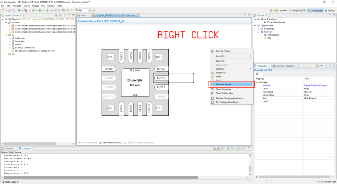Image resolution: width=337 pixels, height=184 pixels.
Task: Select the Problems tab
Action: (9, 149)
